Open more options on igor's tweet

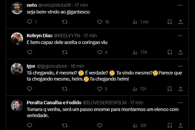click(180, 66)
